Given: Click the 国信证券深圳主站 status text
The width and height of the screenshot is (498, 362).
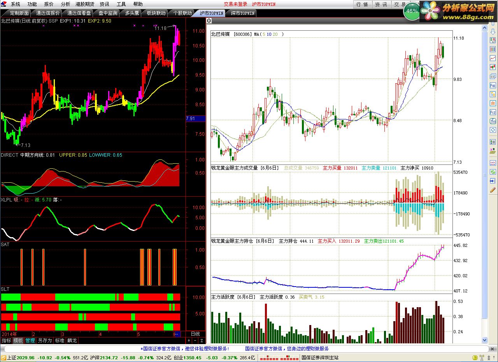Looking at the screenshot, I should pos(320,358).
